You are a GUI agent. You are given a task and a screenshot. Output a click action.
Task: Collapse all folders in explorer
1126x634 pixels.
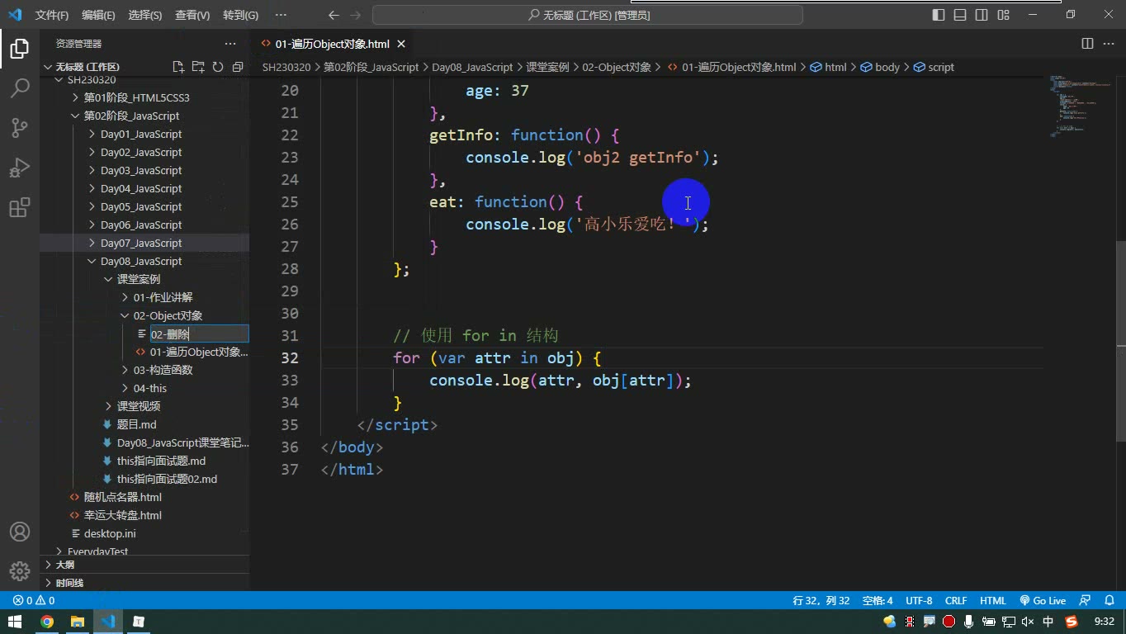[x=238, y=67]
